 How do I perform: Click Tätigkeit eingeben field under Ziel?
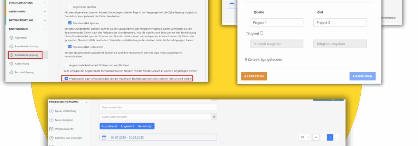(340, 44)
